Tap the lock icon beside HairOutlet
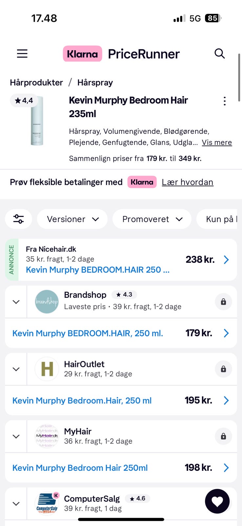Image resolution: width=242 pixels, height=526 pixels. tap(223, 369)
